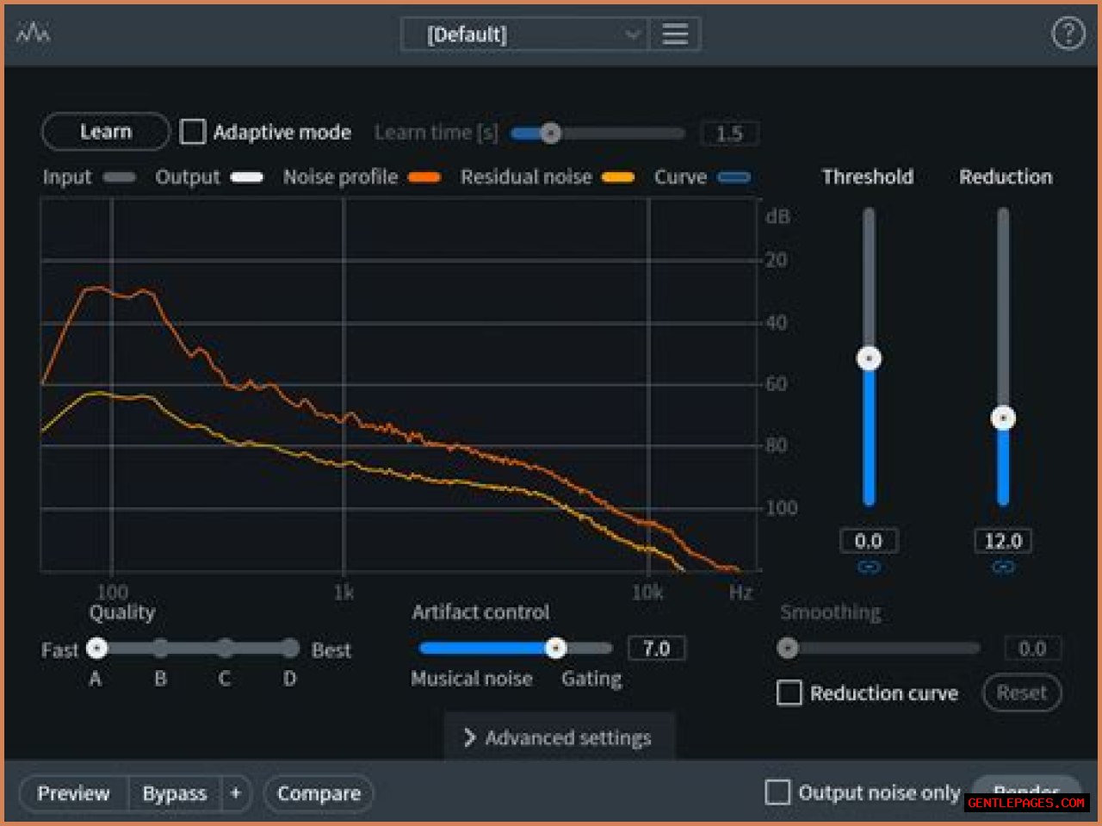
Task: Enable the Adaptive mode checkbox
Action: 193,132
